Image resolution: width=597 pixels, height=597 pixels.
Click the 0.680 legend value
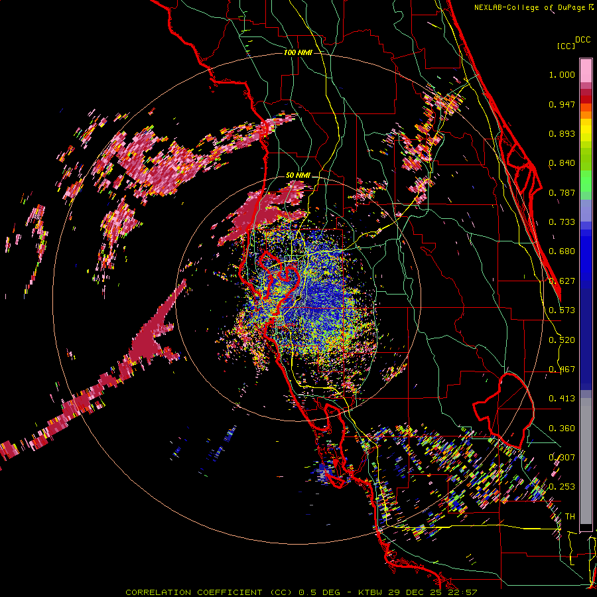562,251
